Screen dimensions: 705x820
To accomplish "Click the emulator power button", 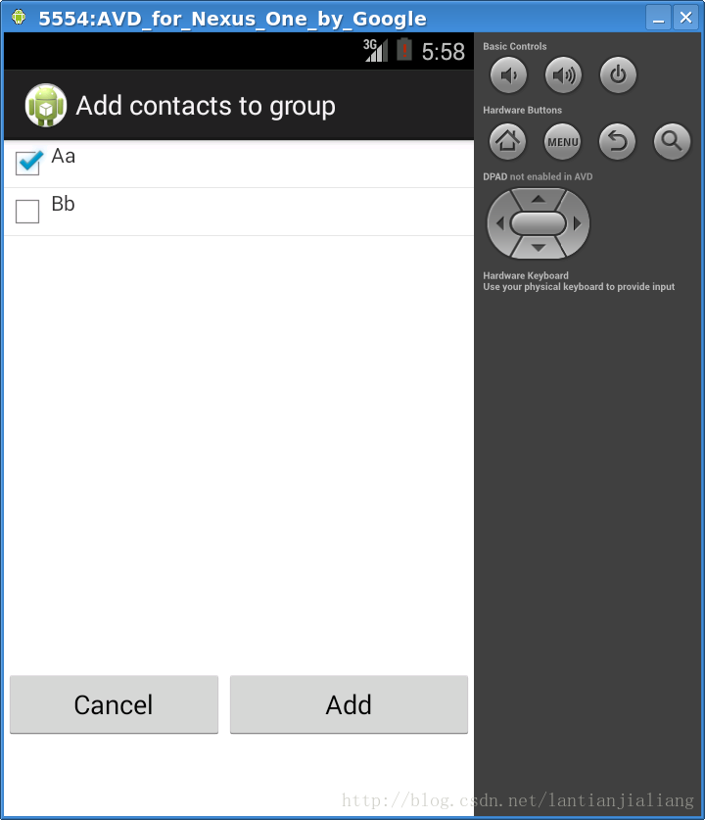I will coord(618,75).
